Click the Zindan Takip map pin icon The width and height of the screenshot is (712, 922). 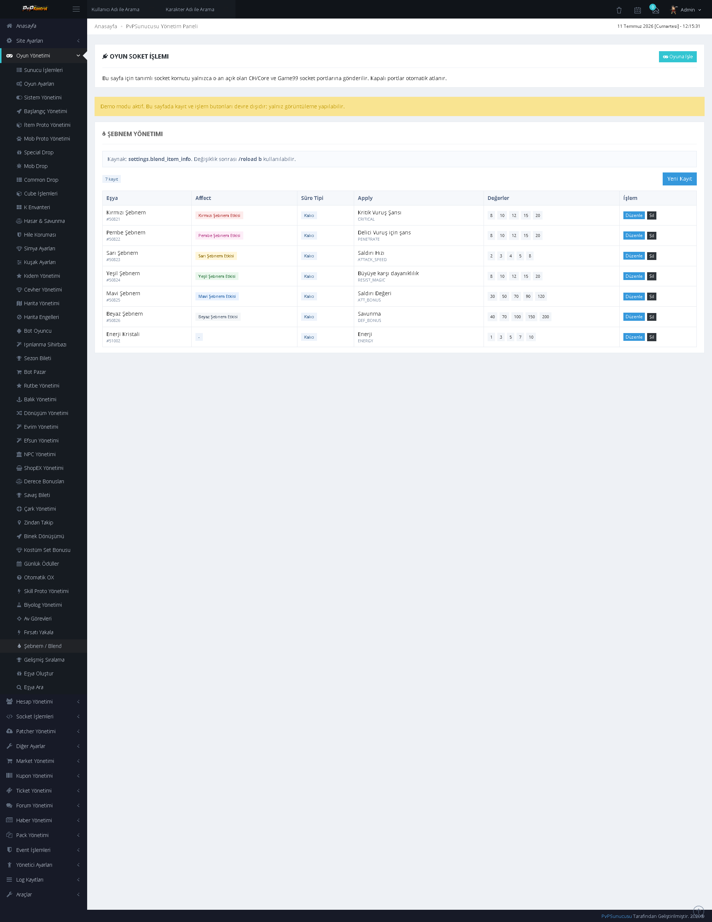19,523
